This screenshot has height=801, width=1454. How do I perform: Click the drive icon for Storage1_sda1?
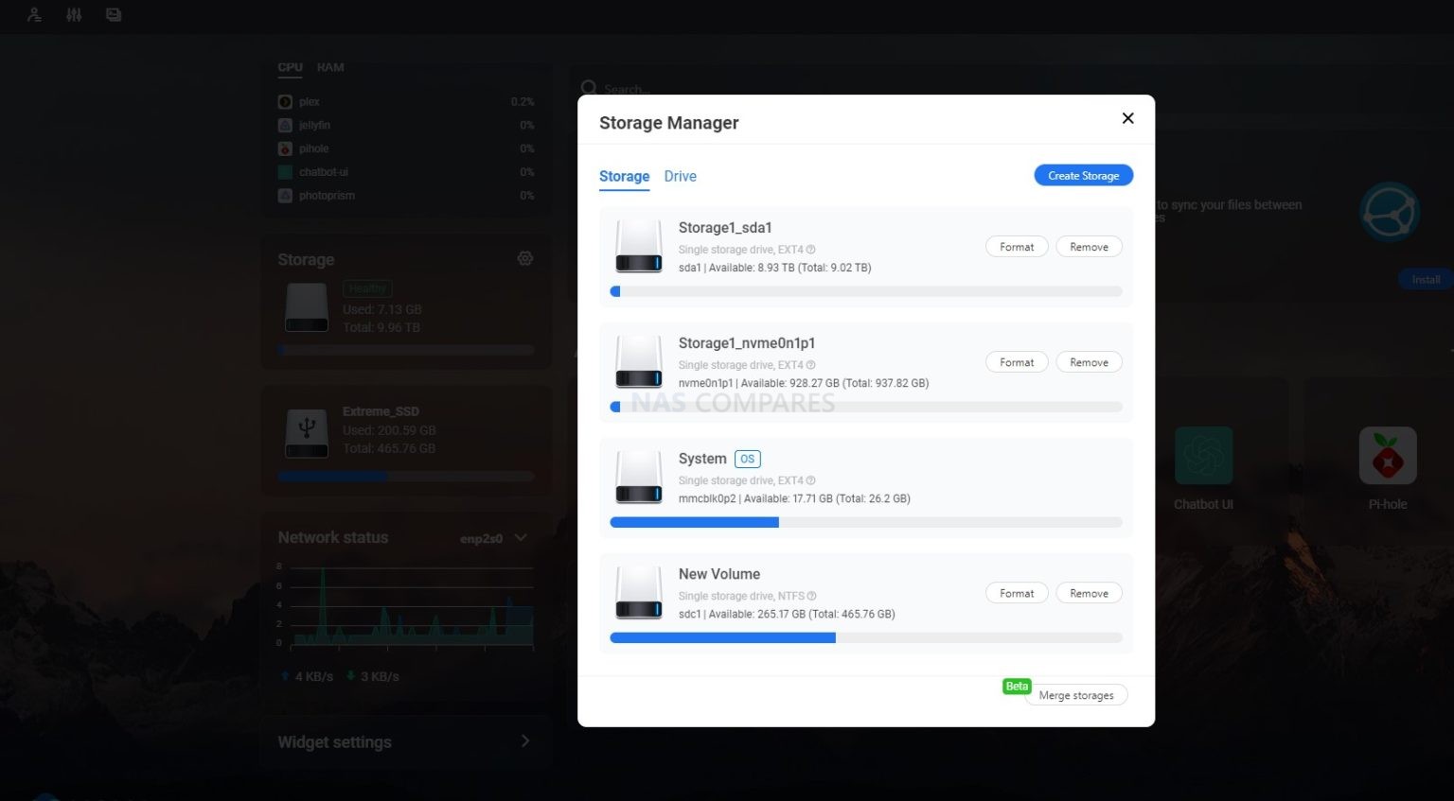[x=638, y=245]
